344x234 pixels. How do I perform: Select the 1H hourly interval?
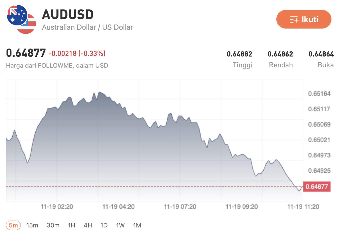coord(71,225)
